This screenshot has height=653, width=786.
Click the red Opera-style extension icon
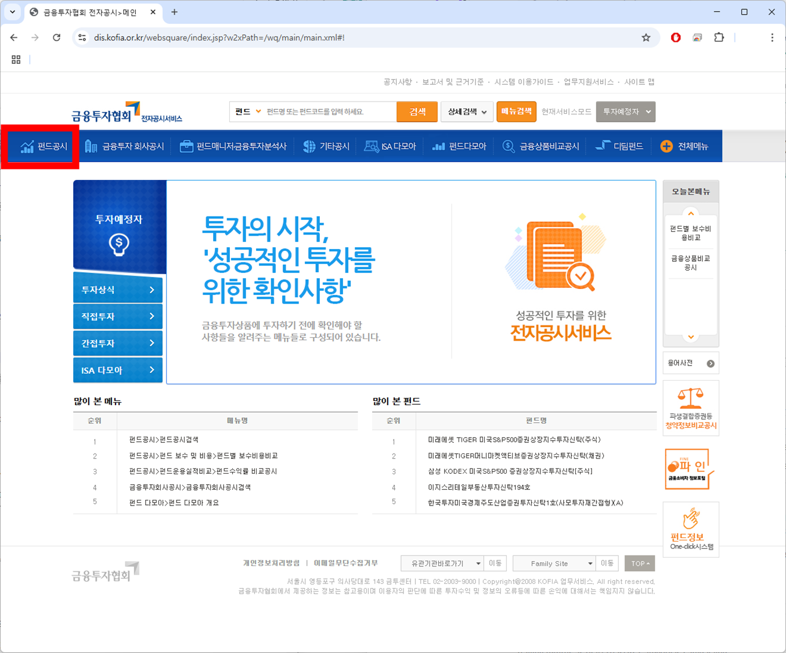tap(676, 38)
